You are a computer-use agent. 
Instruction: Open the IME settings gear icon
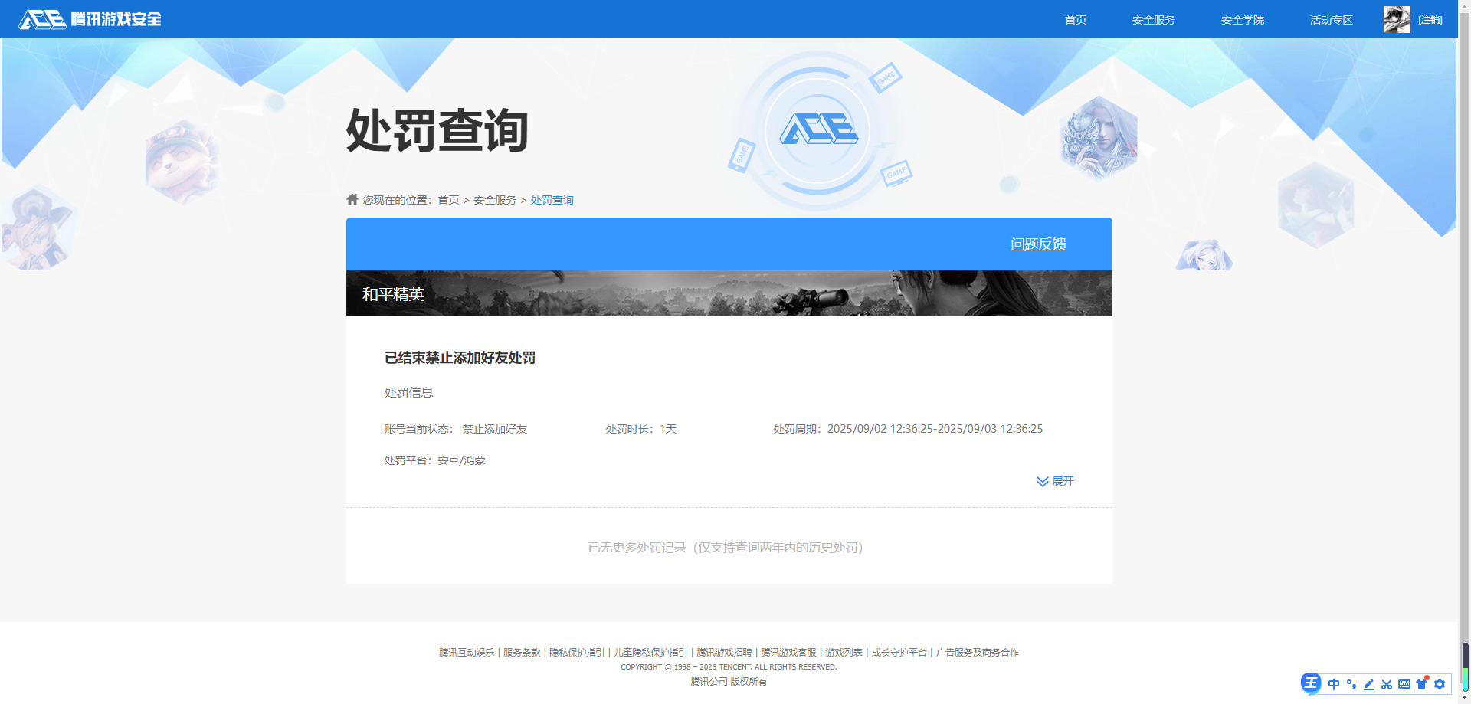1440,684
